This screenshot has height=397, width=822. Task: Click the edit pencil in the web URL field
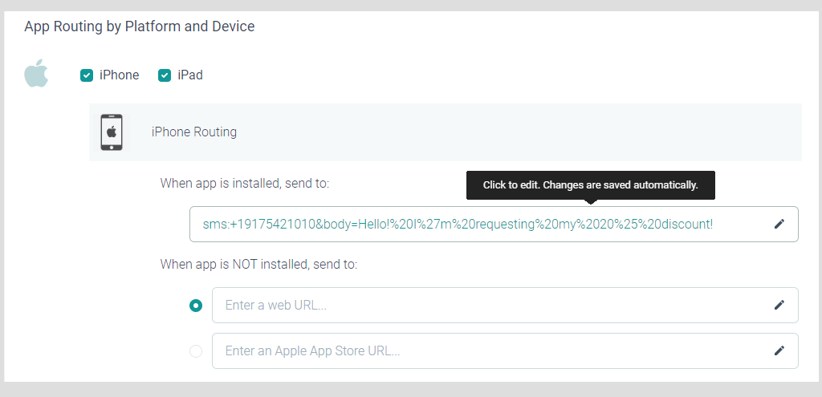779,305
